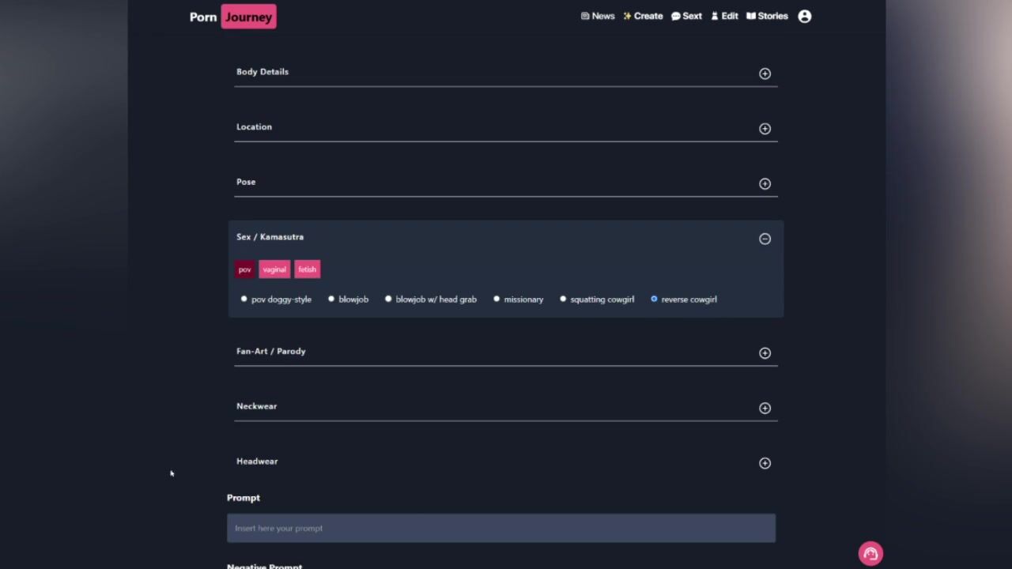The height and width of the screenshot is (569, 1012).
Task: Choose the pov doggy-style radio button
Action: pyautogui.click(x=244, y=300)
